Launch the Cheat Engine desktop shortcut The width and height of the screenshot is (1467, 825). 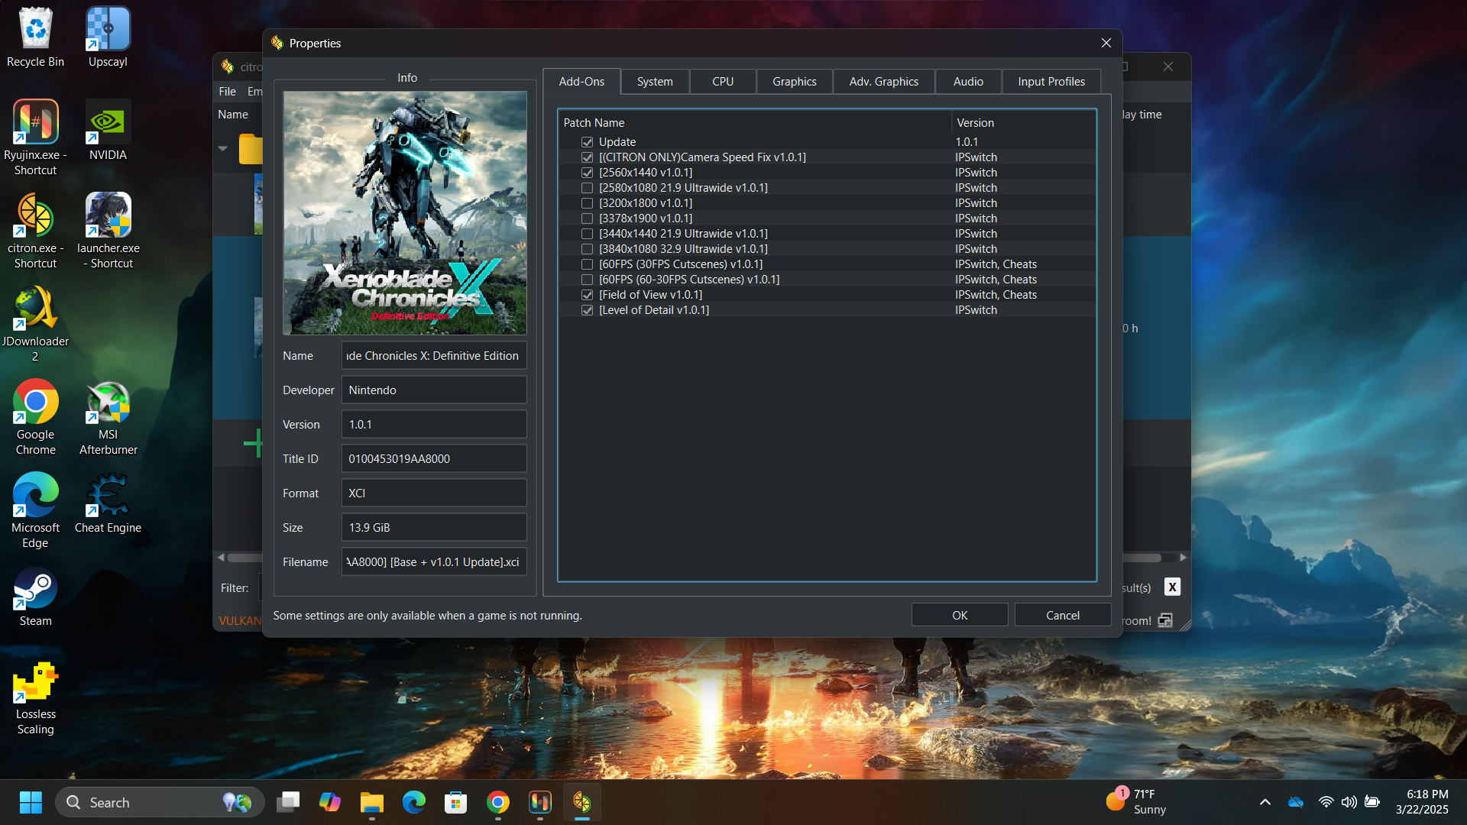click(x=108, y=503)
